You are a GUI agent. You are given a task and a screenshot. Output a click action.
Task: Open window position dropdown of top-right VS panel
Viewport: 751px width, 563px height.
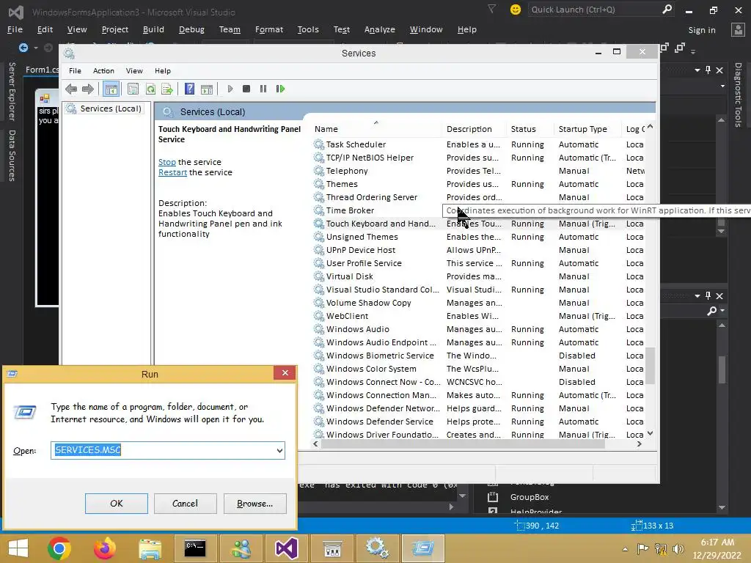697,70
